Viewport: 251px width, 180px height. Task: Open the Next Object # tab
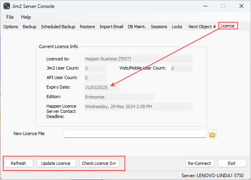[202, 27]
